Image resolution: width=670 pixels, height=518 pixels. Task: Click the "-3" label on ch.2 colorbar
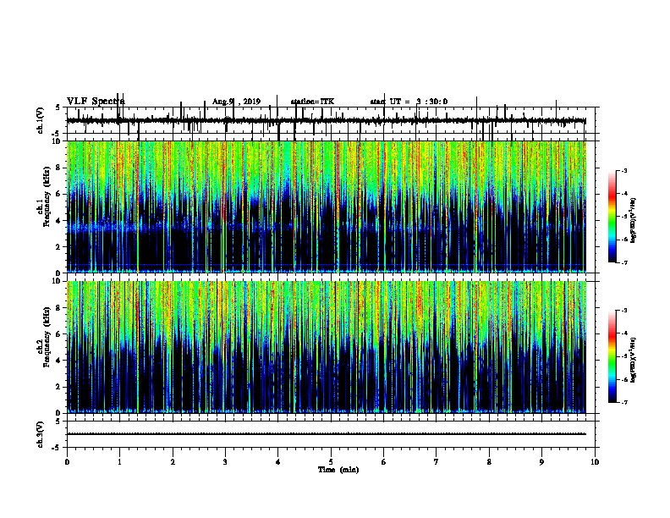623,311
